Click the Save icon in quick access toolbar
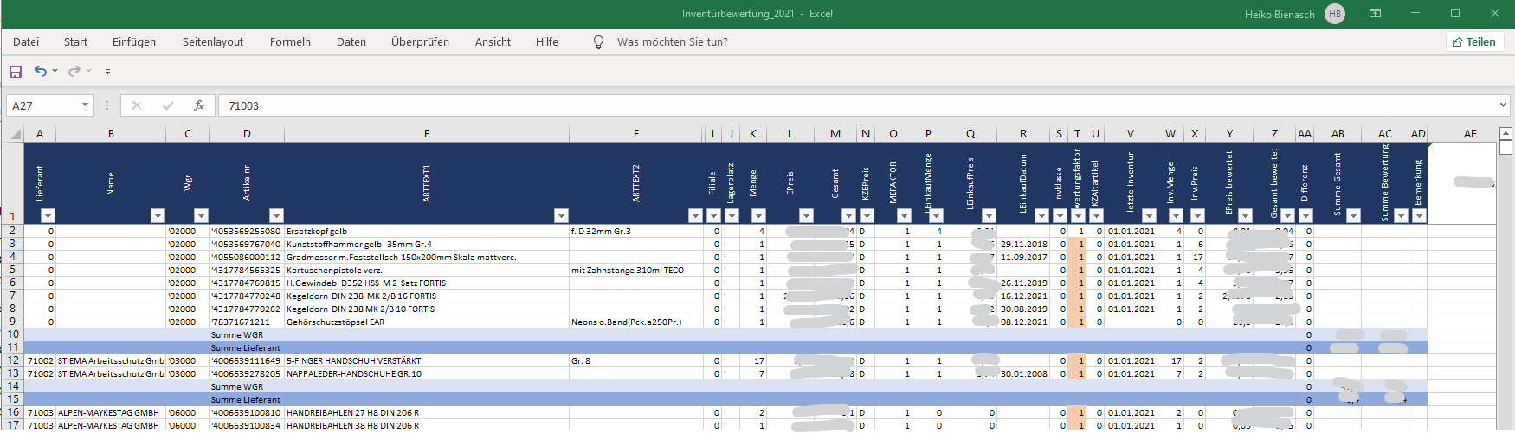The image size is (1515, 433). click(x=16, y=71)
